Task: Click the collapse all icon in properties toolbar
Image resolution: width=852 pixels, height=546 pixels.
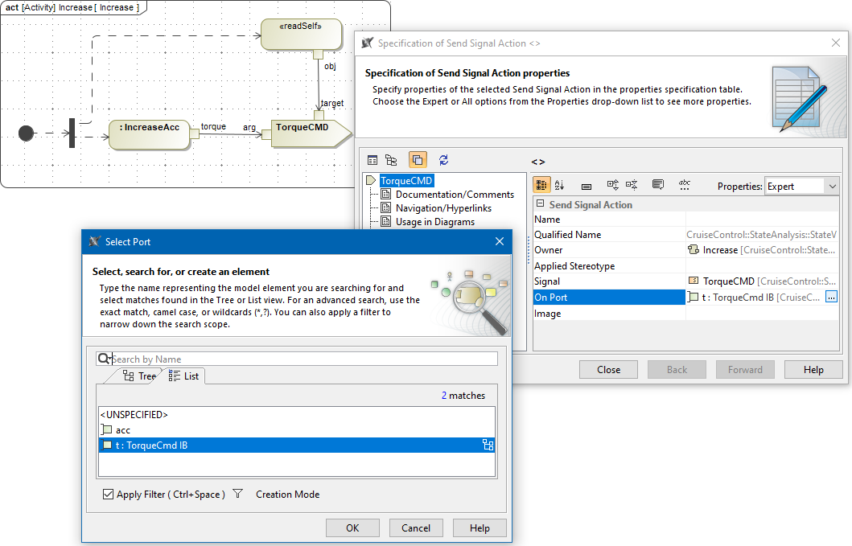Action: pos(632,185)
